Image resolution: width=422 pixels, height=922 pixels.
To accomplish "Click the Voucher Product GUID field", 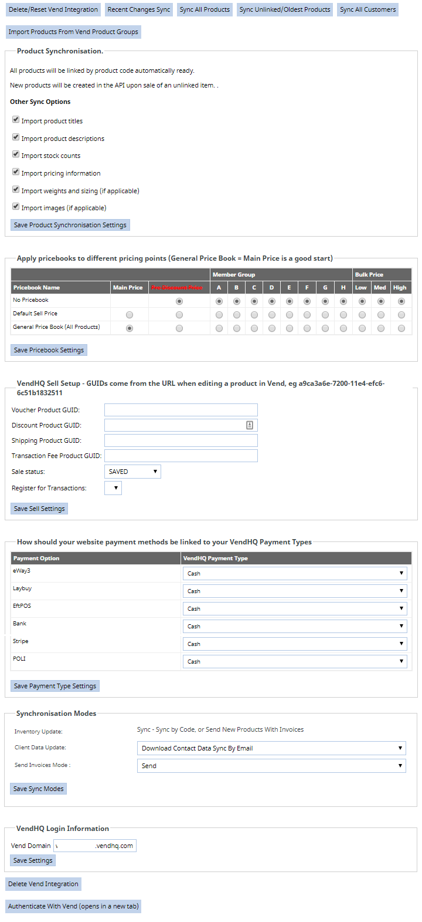I will click(x=181, y=410).
